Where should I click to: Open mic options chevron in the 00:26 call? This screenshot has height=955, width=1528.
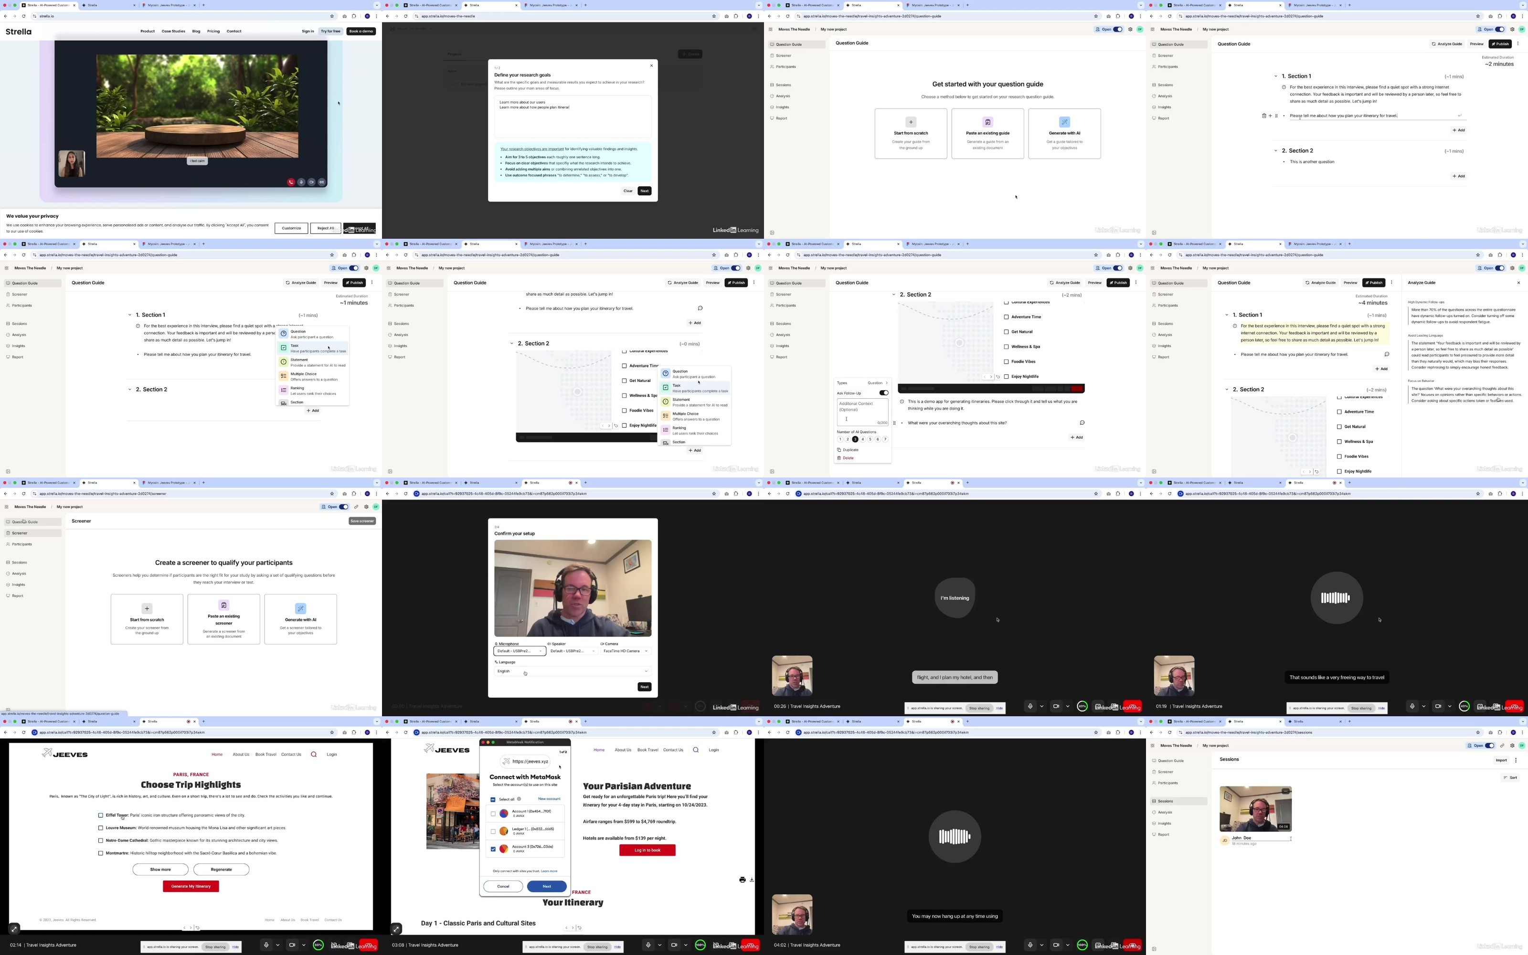pyautogui.click(x=1042, y=706)
